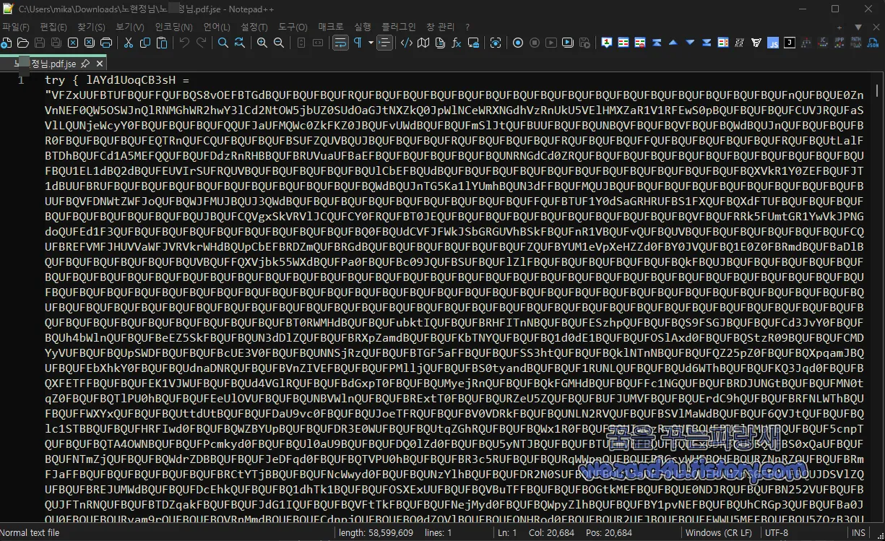Show Document Map panel

(x=423, y=43)
